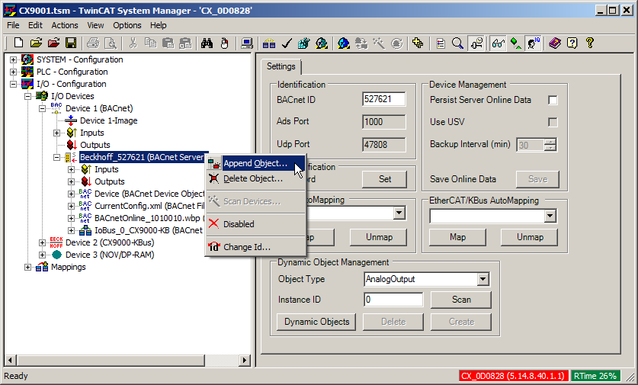Click the Check Configuration checkmark icon
638x385 pixels.
287,43
